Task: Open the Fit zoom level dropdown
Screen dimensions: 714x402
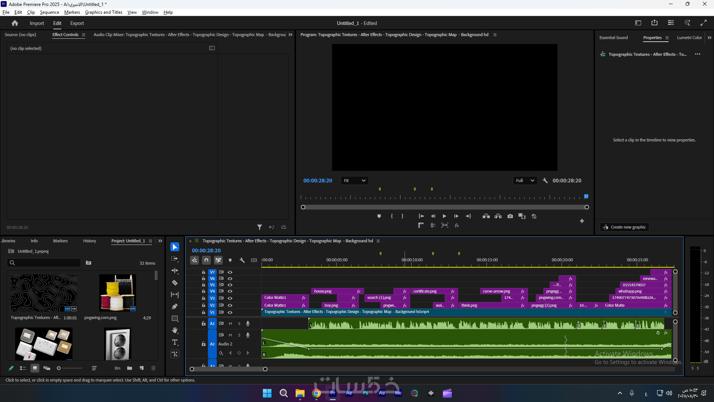Action: click(x=354, y=181)
